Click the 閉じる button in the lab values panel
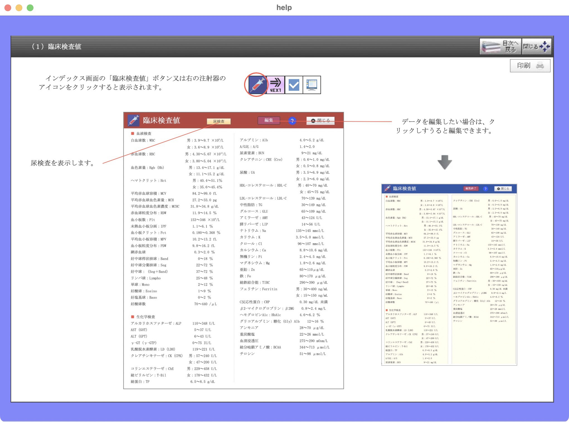Image resolution: width=569 pixels, height=422 pixels. pos(320,121)
